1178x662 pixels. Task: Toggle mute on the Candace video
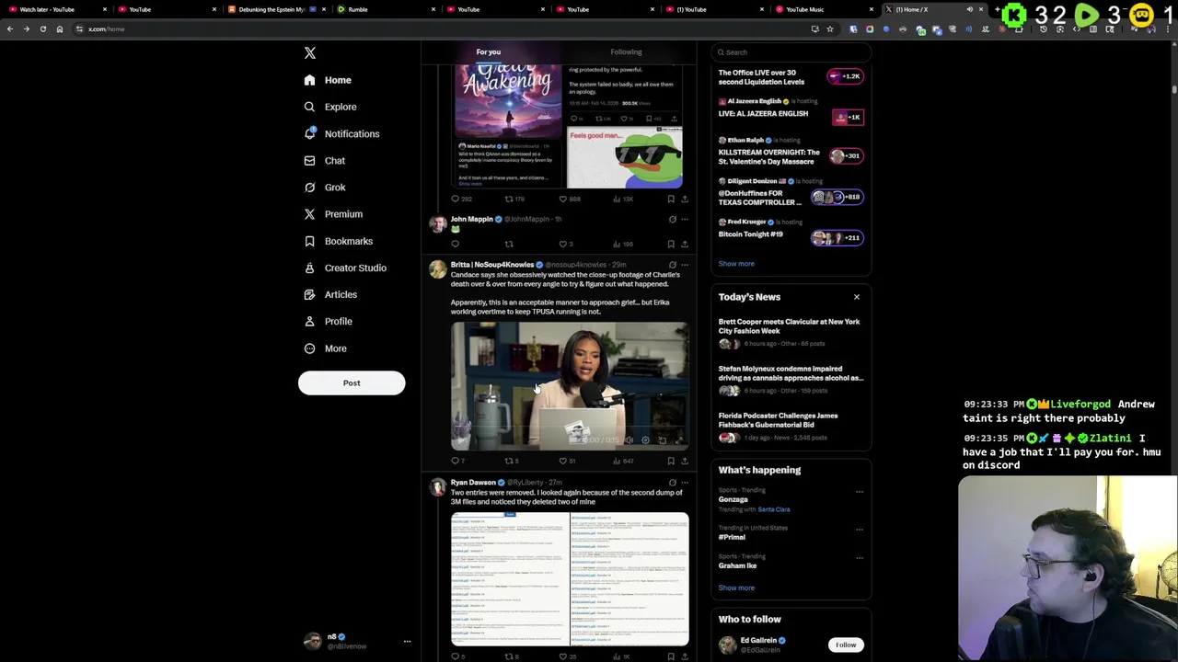click(x=629, y=440)
